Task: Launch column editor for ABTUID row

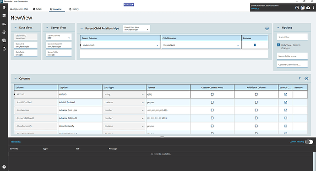Action: click(x=286, y=94)
